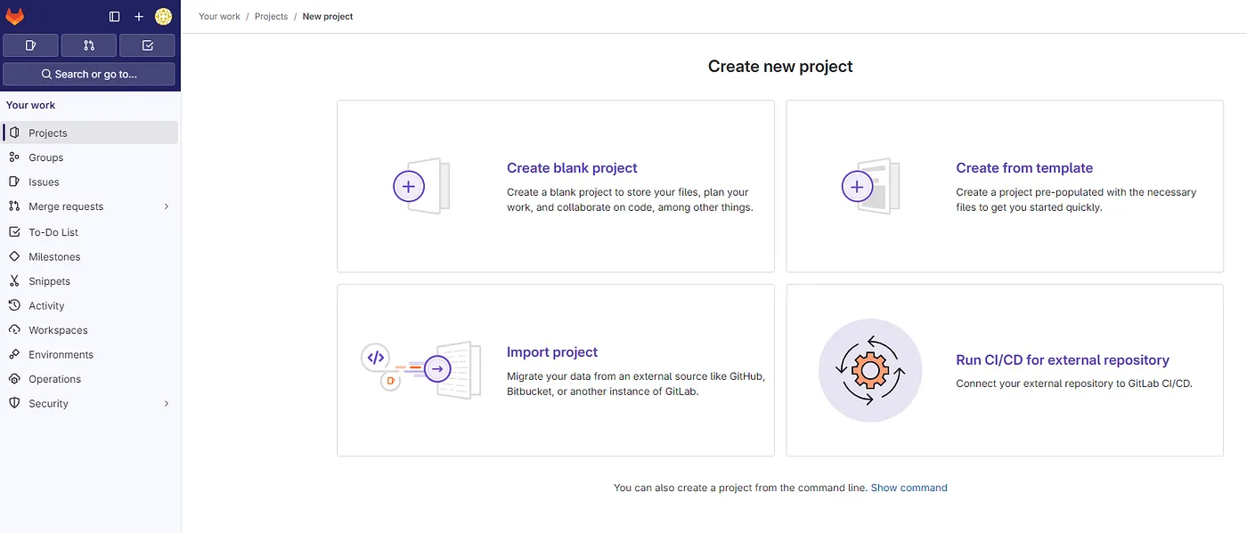Click the GitLab fox logo
The image size is (1247, 533).
click(x=15, y=16)
